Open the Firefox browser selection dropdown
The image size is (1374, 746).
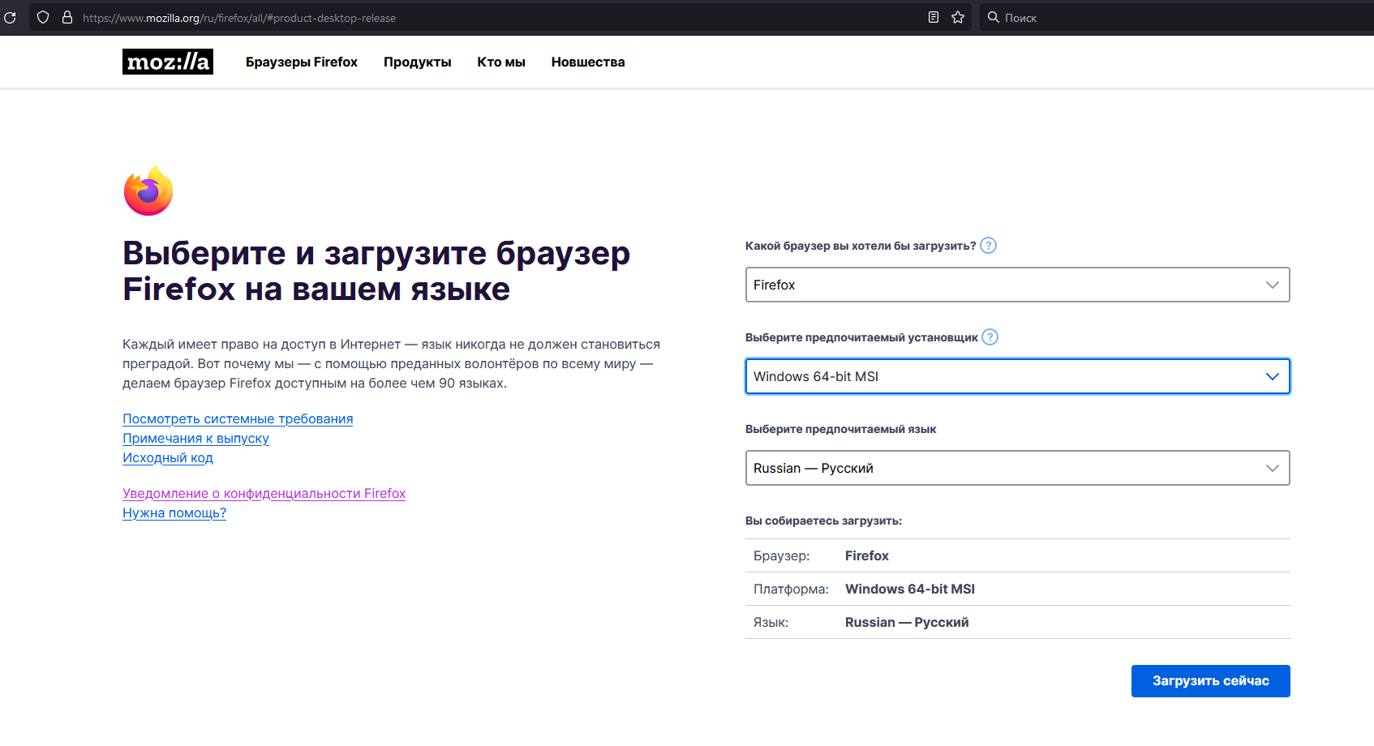point(1017,285)
